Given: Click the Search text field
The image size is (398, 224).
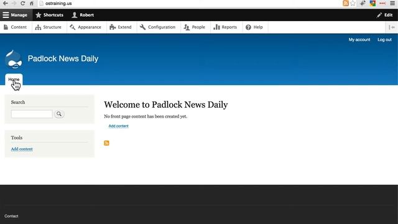Looking at the screenshot, I should pos(32,114).
